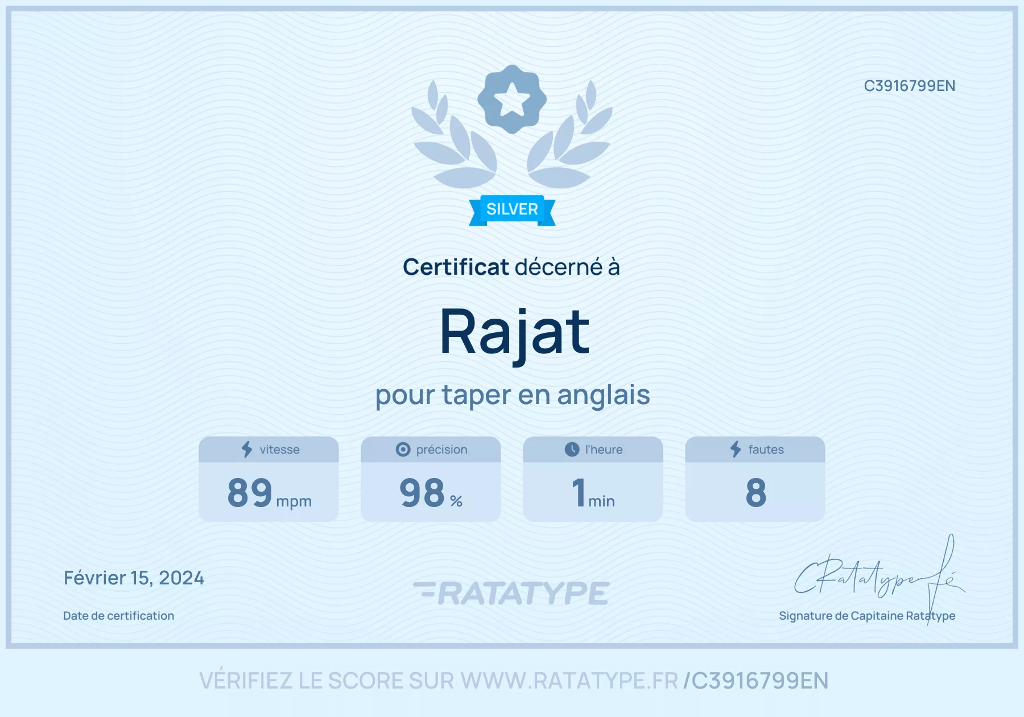Click the vitesse label
Viewport: 1024px width, 717px height.
click(x=279, y=450)
